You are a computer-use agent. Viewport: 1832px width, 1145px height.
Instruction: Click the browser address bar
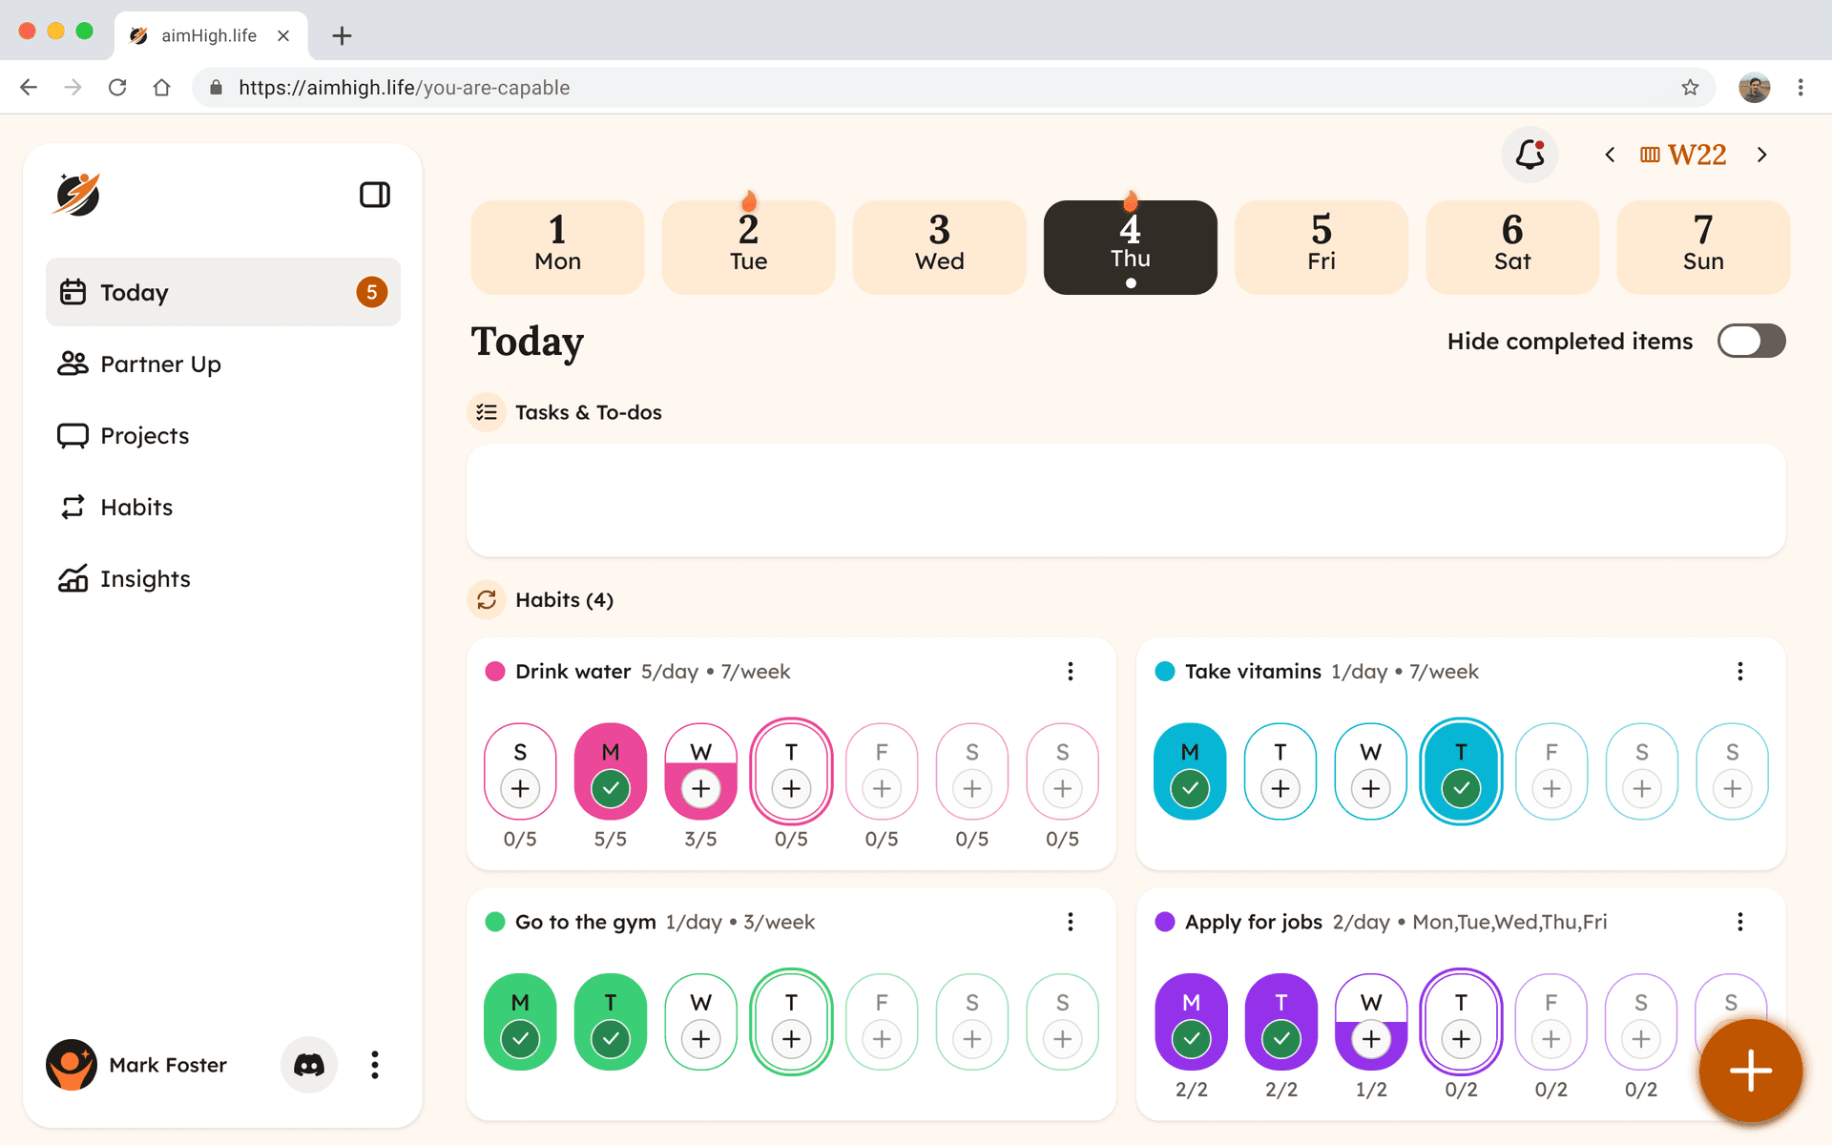point(954,88)
